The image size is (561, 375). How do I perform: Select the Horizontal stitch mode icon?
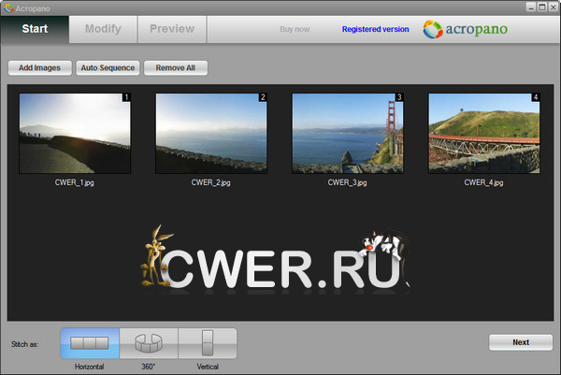click(90, 343)
